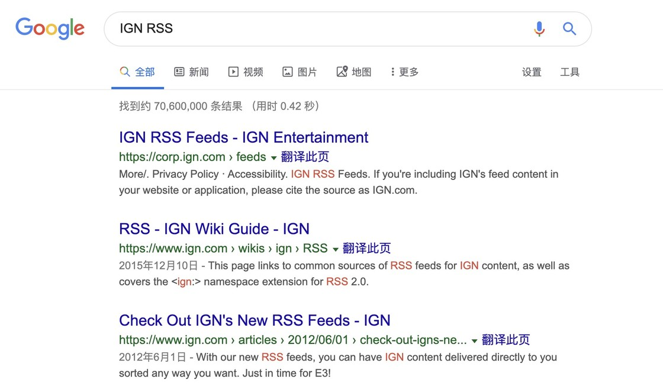Expand dropdown arrow next to wikis ign RSS URL
This screenshot has height=392, width=663.
pyautogui.click(x=335, y=249)
